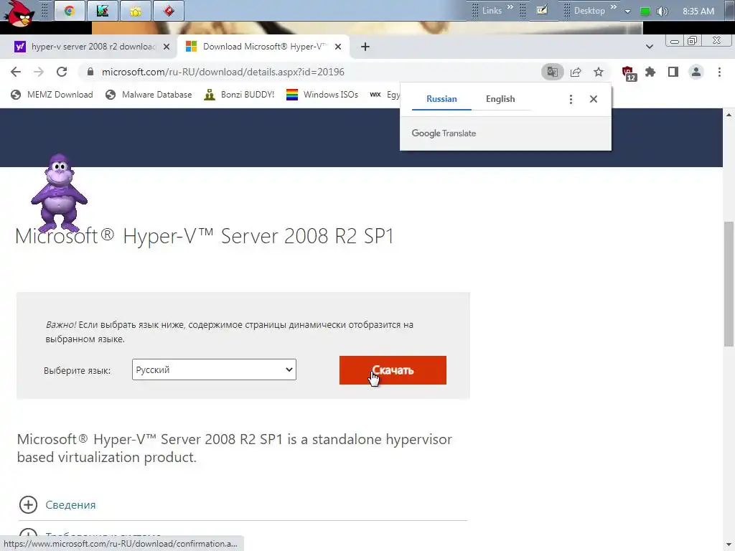Open Chrome's three-dot menu
735x551 pixels.
click(719, 72)
